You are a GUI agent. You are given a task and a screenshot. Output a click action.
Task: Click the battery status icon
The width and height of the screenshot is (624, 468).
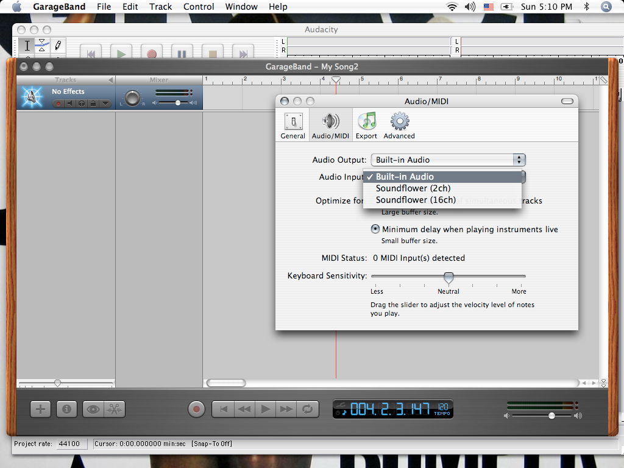[x=506, y=7]
